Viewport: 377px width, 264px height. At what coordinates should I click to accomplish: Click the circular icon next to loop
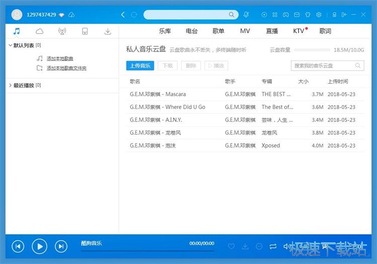tap(259, 246)
